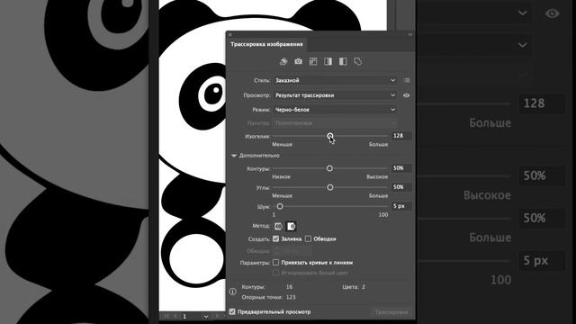Apply the Grayscale preset icon
The height and width of the screenshot is (324, 576).
click(328, 61)
